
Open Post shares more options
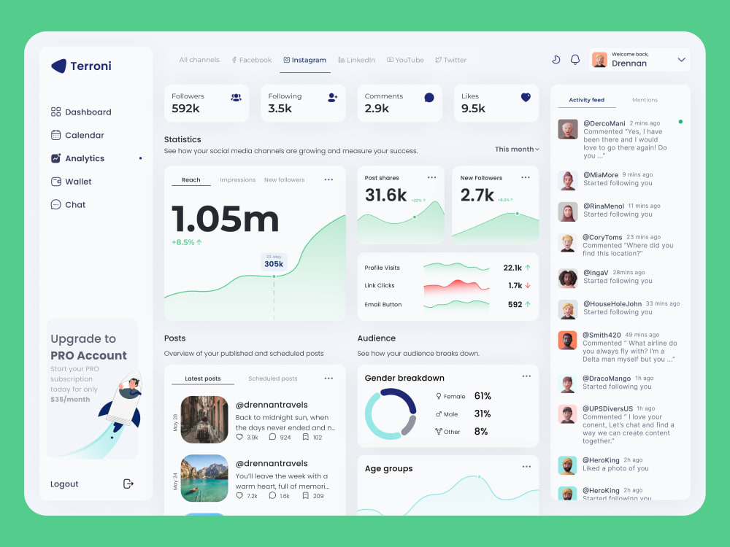432,177
